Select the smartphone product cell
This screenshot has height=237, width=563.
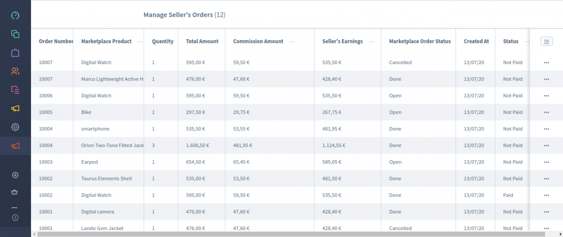95,129
